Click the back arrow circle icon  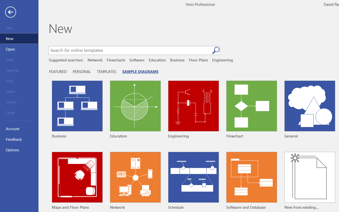11,12
